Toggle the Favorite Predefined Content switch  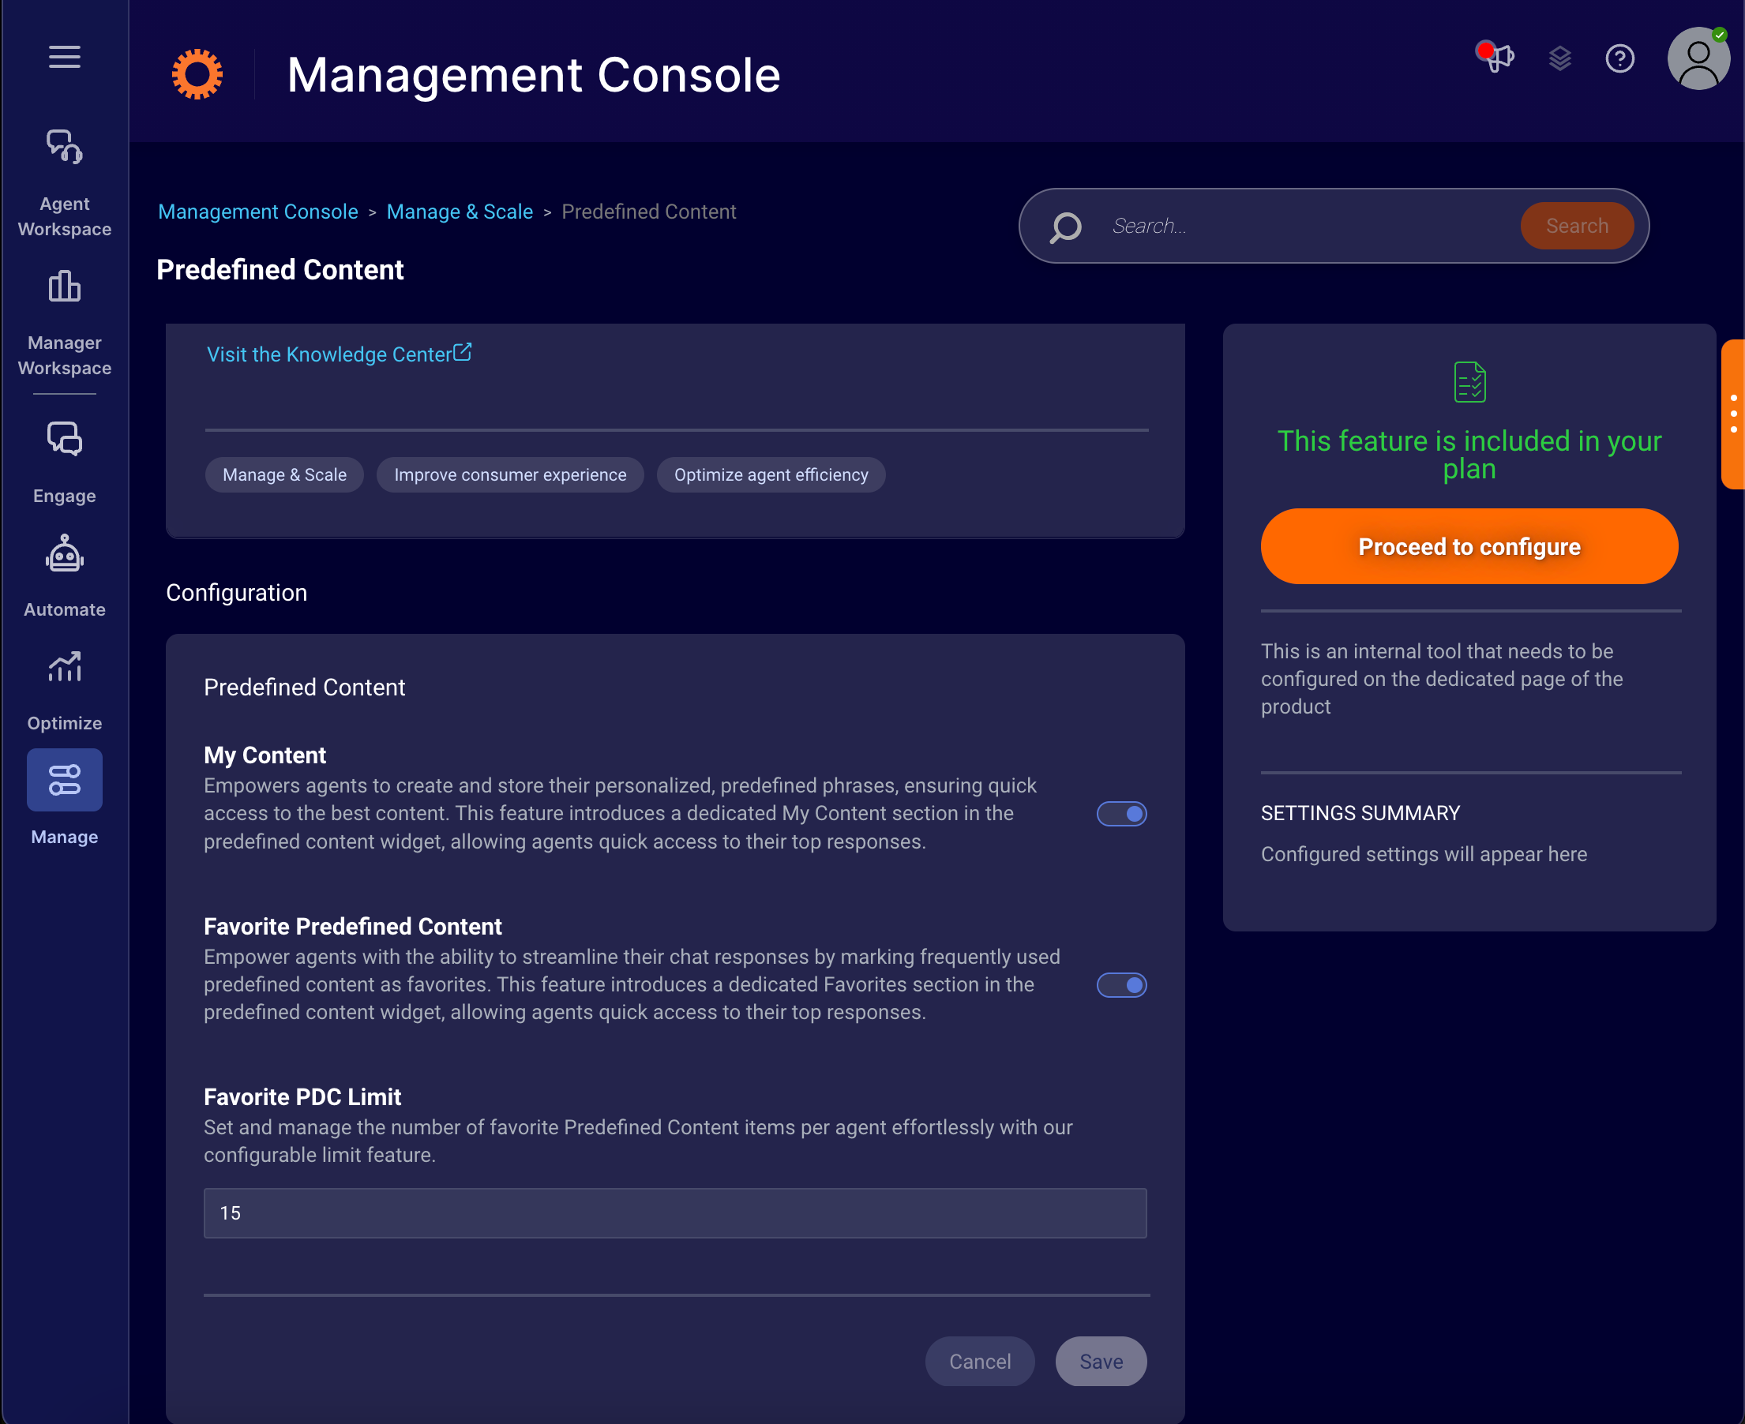pos(1122,984)
